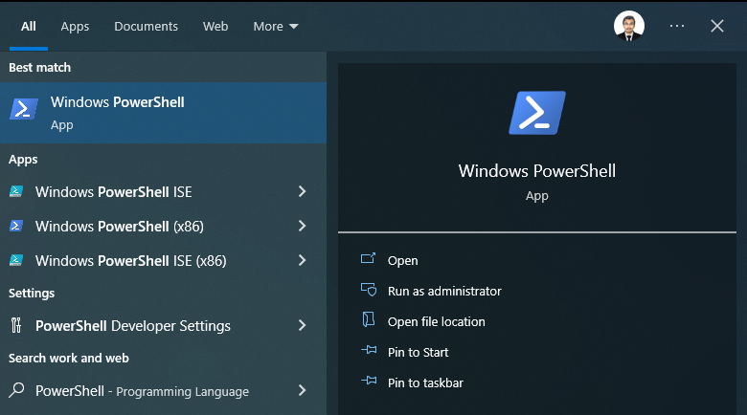The image size is (747, 415).
Task: Choose Run as administrator
Action: pos(444,292)
